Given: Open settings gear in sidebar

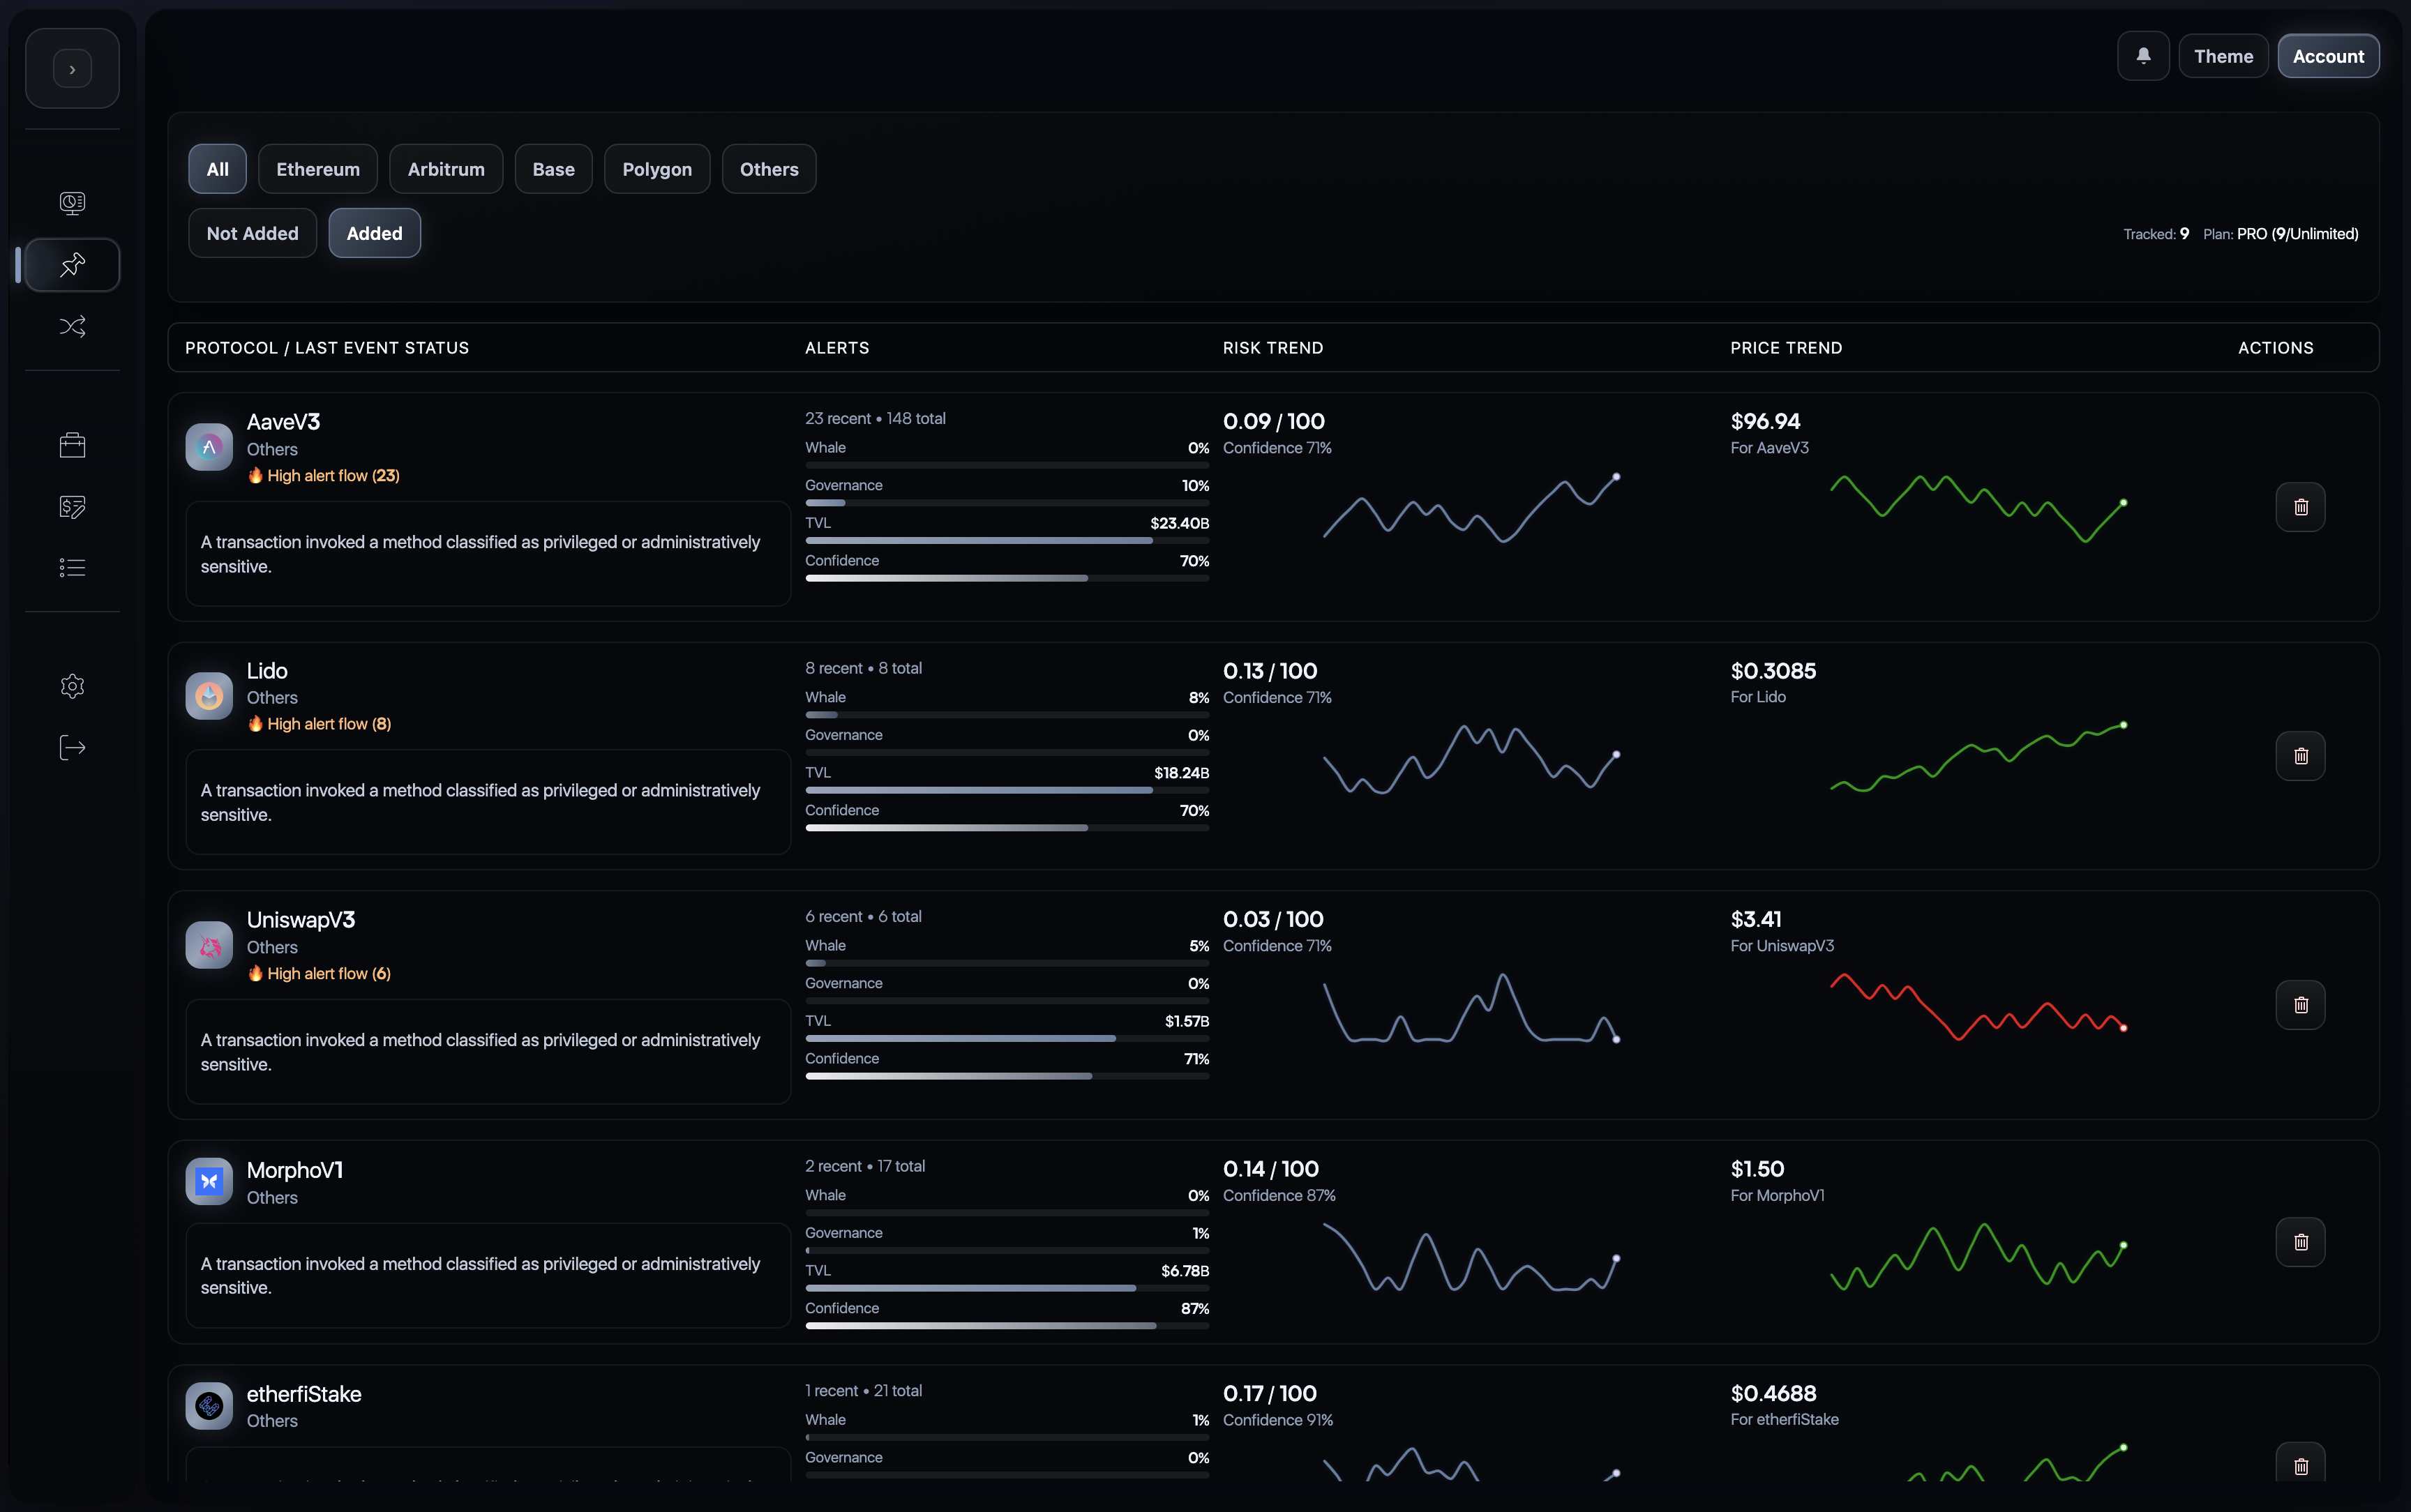Looking at the screenshot, I should click(x=72, y=686).
